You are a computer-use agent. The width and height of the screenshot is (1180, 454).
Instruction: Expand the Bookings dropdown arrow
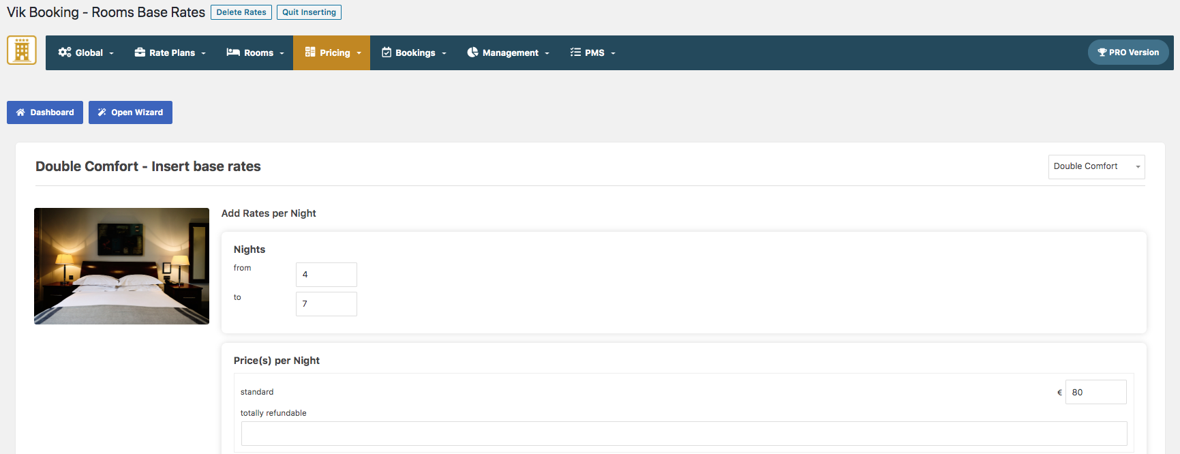(444, 53)
